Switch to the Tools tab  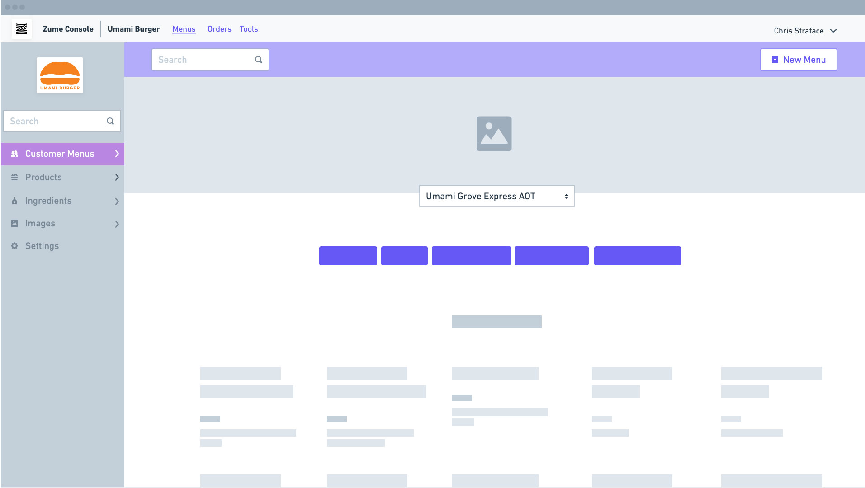pyautogui.click(x=249, y=29)
